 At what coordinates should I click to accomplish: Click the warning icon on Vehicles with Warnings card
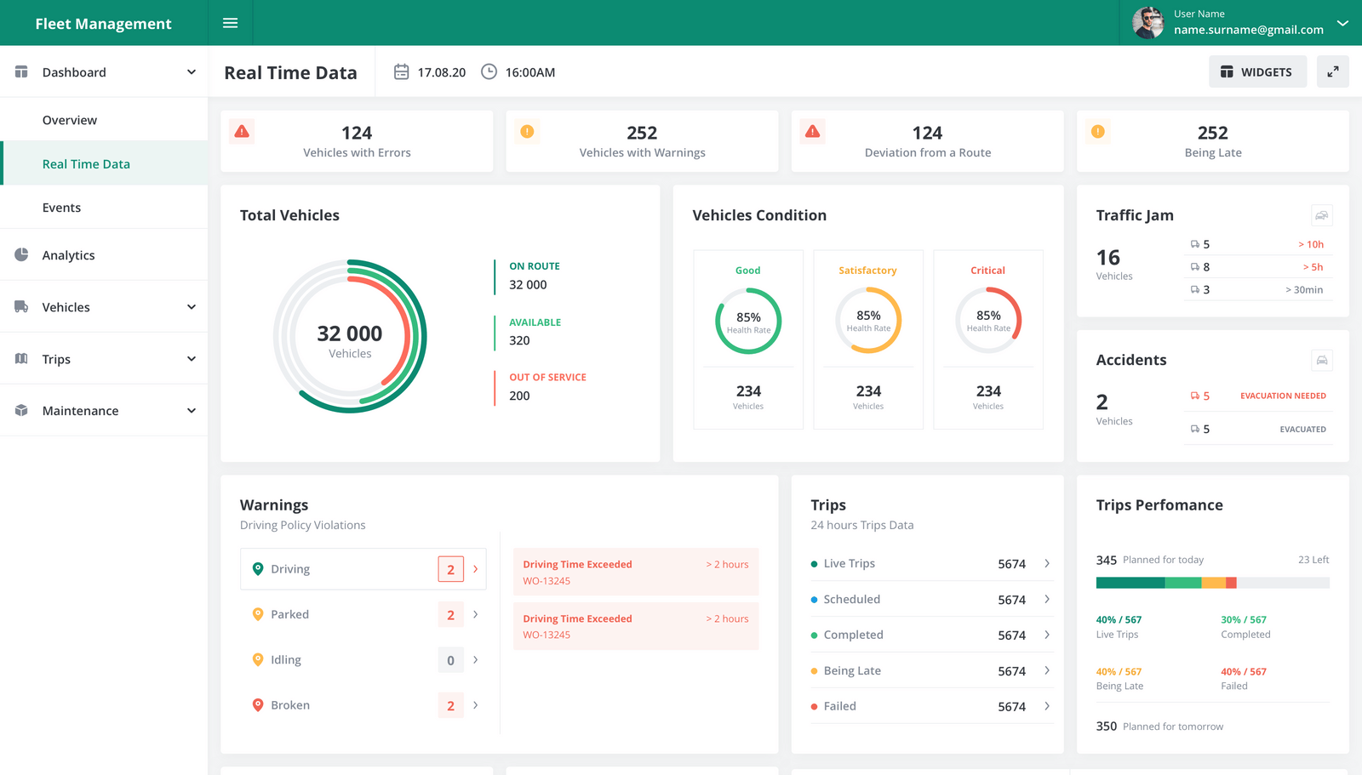click(527, 131)
